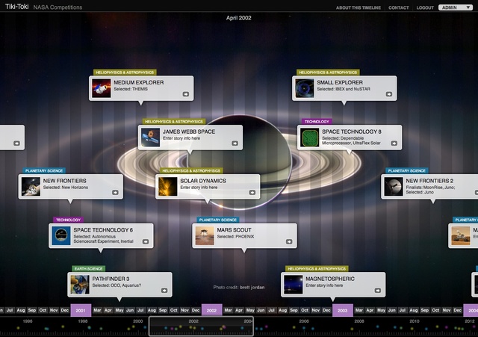Image resolution: width=478 pixels, height=337 pixels.
Task: Jump to the 2002 year marker
Action: (x=211, y=310)
